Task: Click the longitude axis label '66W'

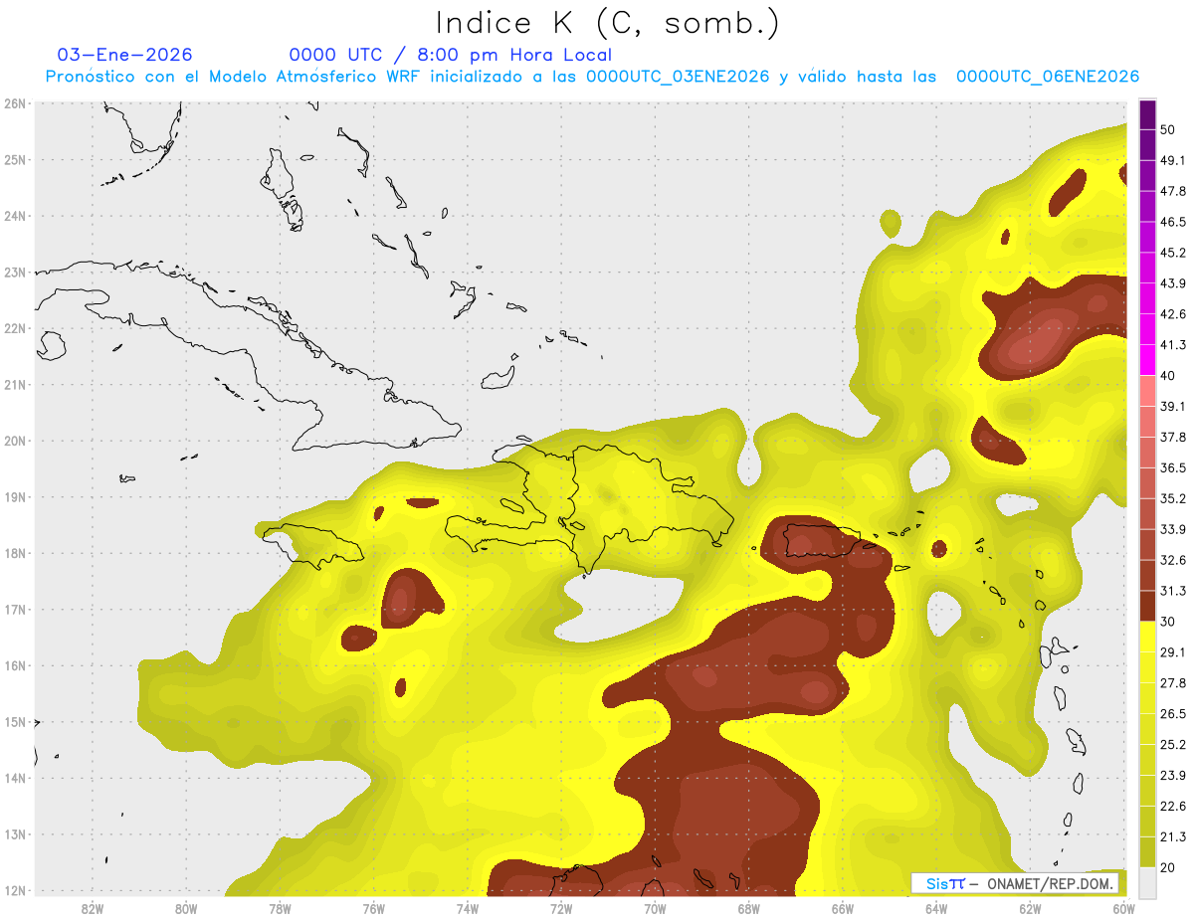Action: 843,908
